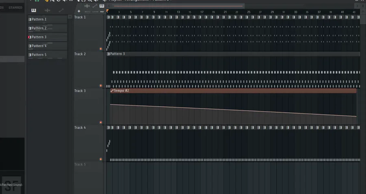The height and width of the screenshot is (194, 366).
Task: Open the Tempo #2 automation clip menu icon
Action: tap(112, 91)
